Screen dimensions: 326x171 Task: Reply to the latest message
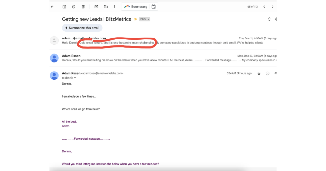[275, 73]
